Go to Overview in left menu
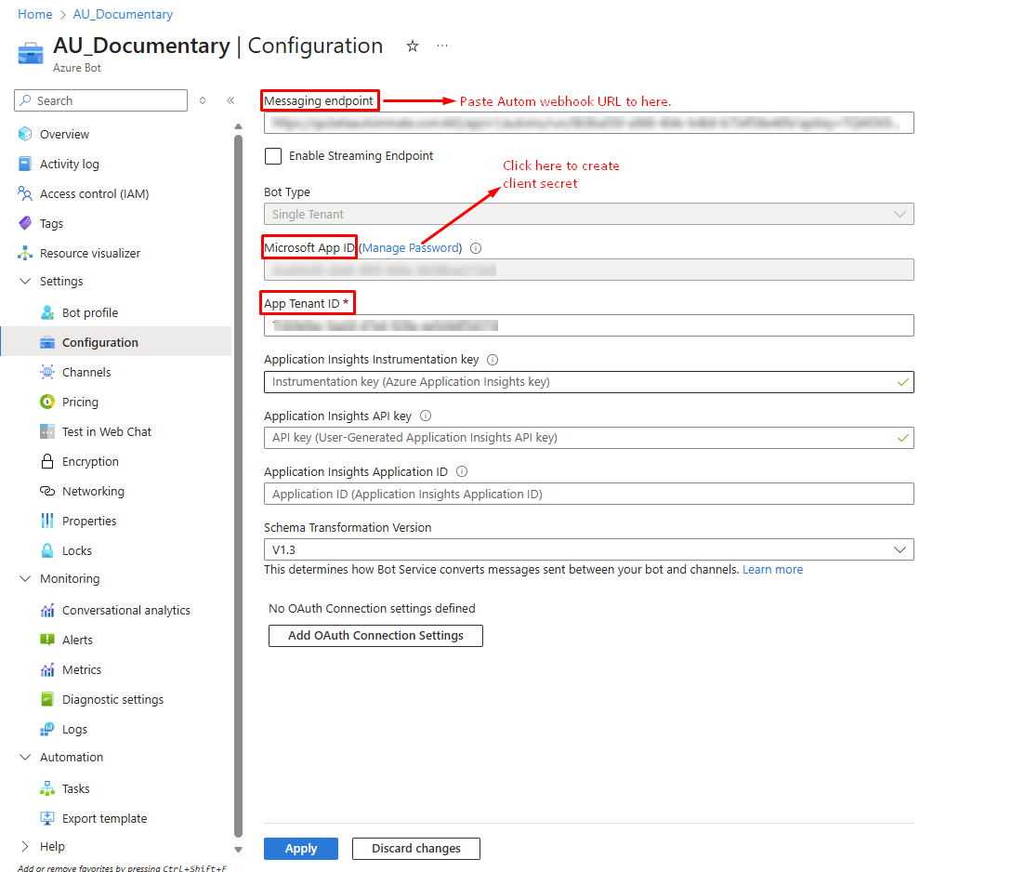1025x872 pixels. point(64,134)
